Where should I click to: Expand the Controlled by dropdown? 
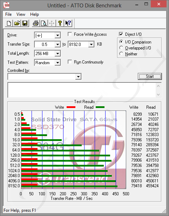click(78, 76)
